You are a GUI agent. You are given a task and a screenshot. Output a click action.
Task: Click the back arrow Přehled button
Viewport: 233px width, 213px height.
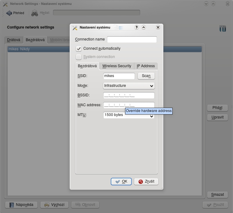(x=15, y=13)
